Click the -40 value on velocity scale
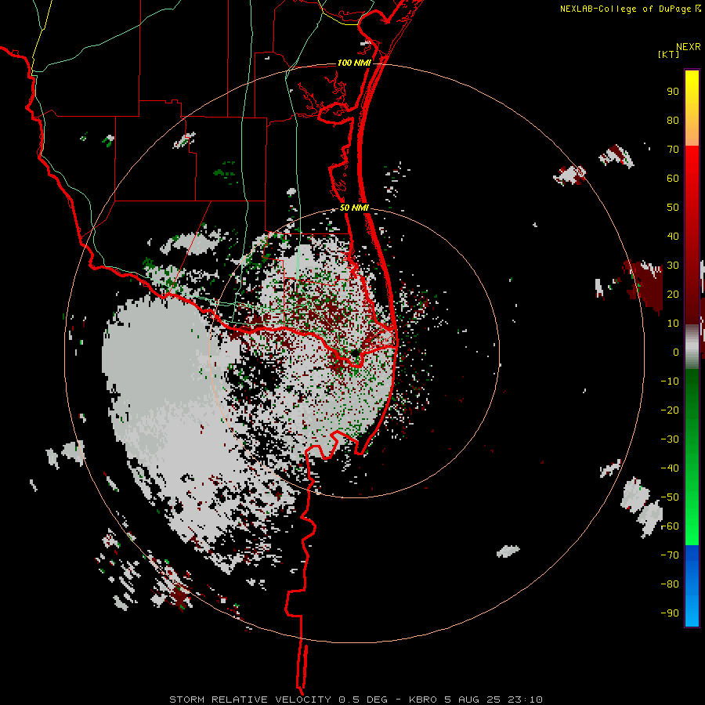Viewport: 705px width, 705px height. click(670, 468)
